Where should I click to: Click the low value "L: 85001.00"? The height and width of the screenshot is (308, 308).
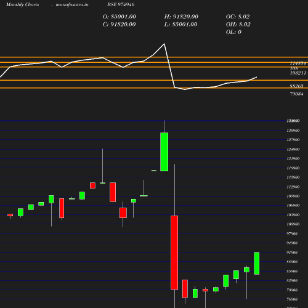coord(180,24)
